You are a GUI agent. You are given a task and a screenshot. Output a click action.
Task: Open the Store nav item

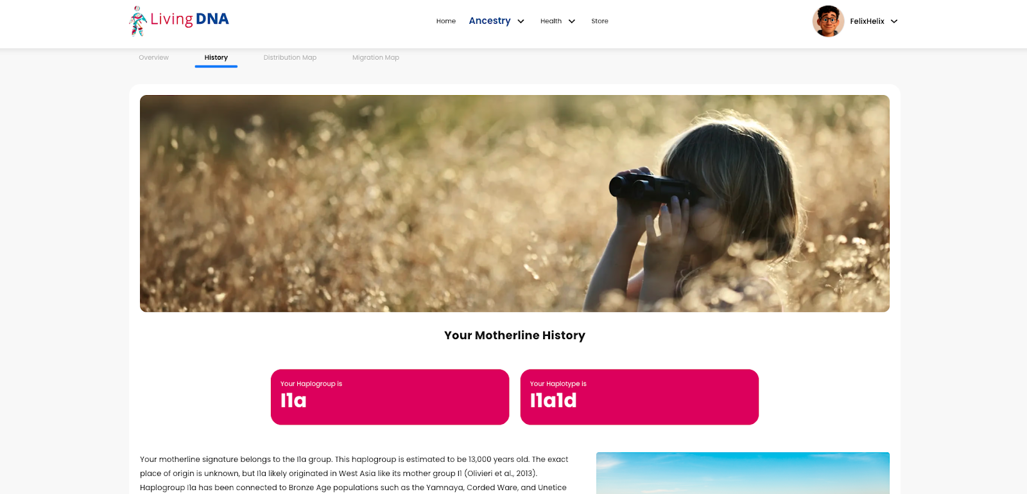600,21
